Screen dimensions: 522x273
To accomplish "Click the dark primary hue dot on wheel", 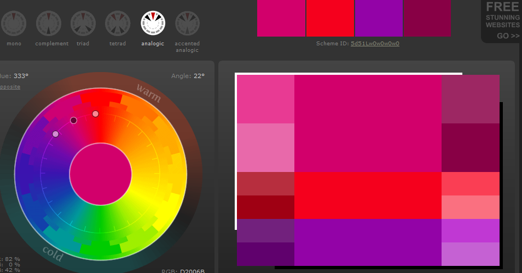I will point(74,120).
